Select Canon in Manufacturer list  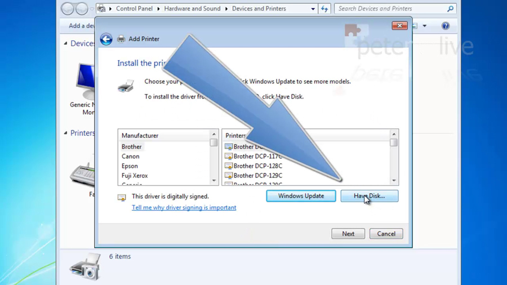[x=131, y=157]
